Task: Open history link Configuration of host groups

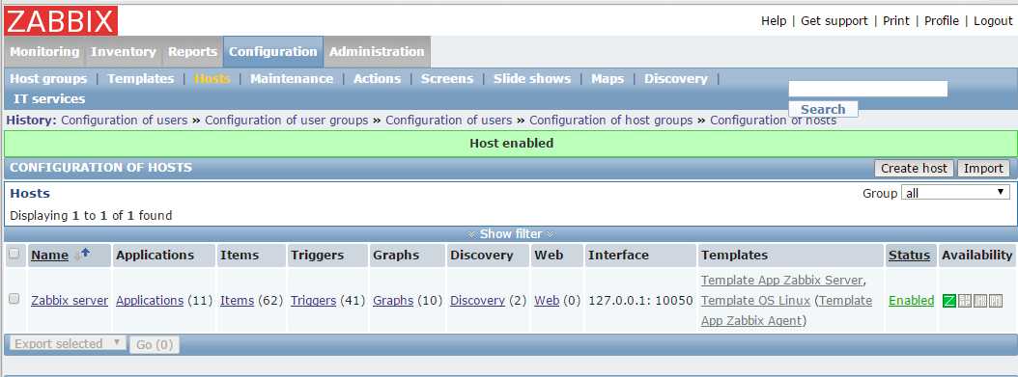Action: click(611, 121)
